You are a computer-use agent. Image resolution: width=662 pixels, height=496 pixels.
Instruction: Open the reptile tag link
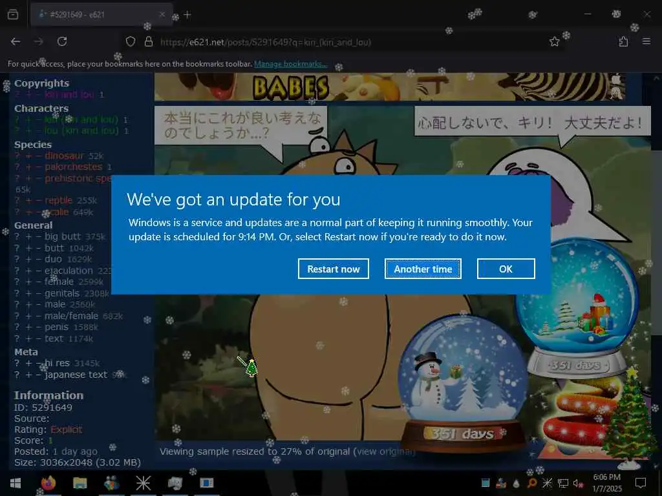[x=59, y=200]
